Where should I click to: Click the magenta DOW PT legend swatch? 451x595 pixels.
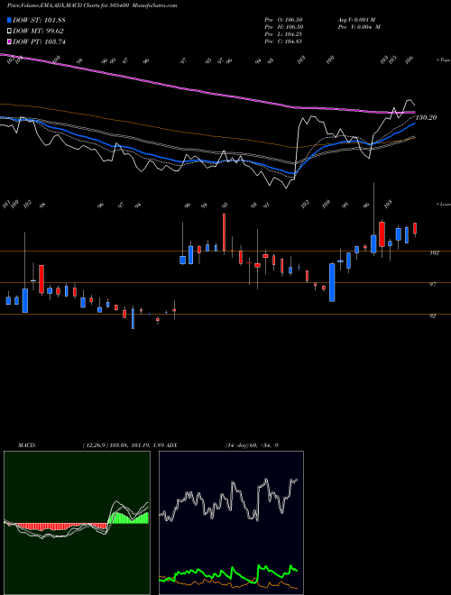(9, 41)
